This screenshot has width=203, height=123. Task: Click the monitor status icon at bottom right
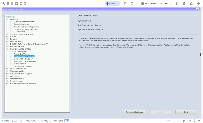[174, 121]
